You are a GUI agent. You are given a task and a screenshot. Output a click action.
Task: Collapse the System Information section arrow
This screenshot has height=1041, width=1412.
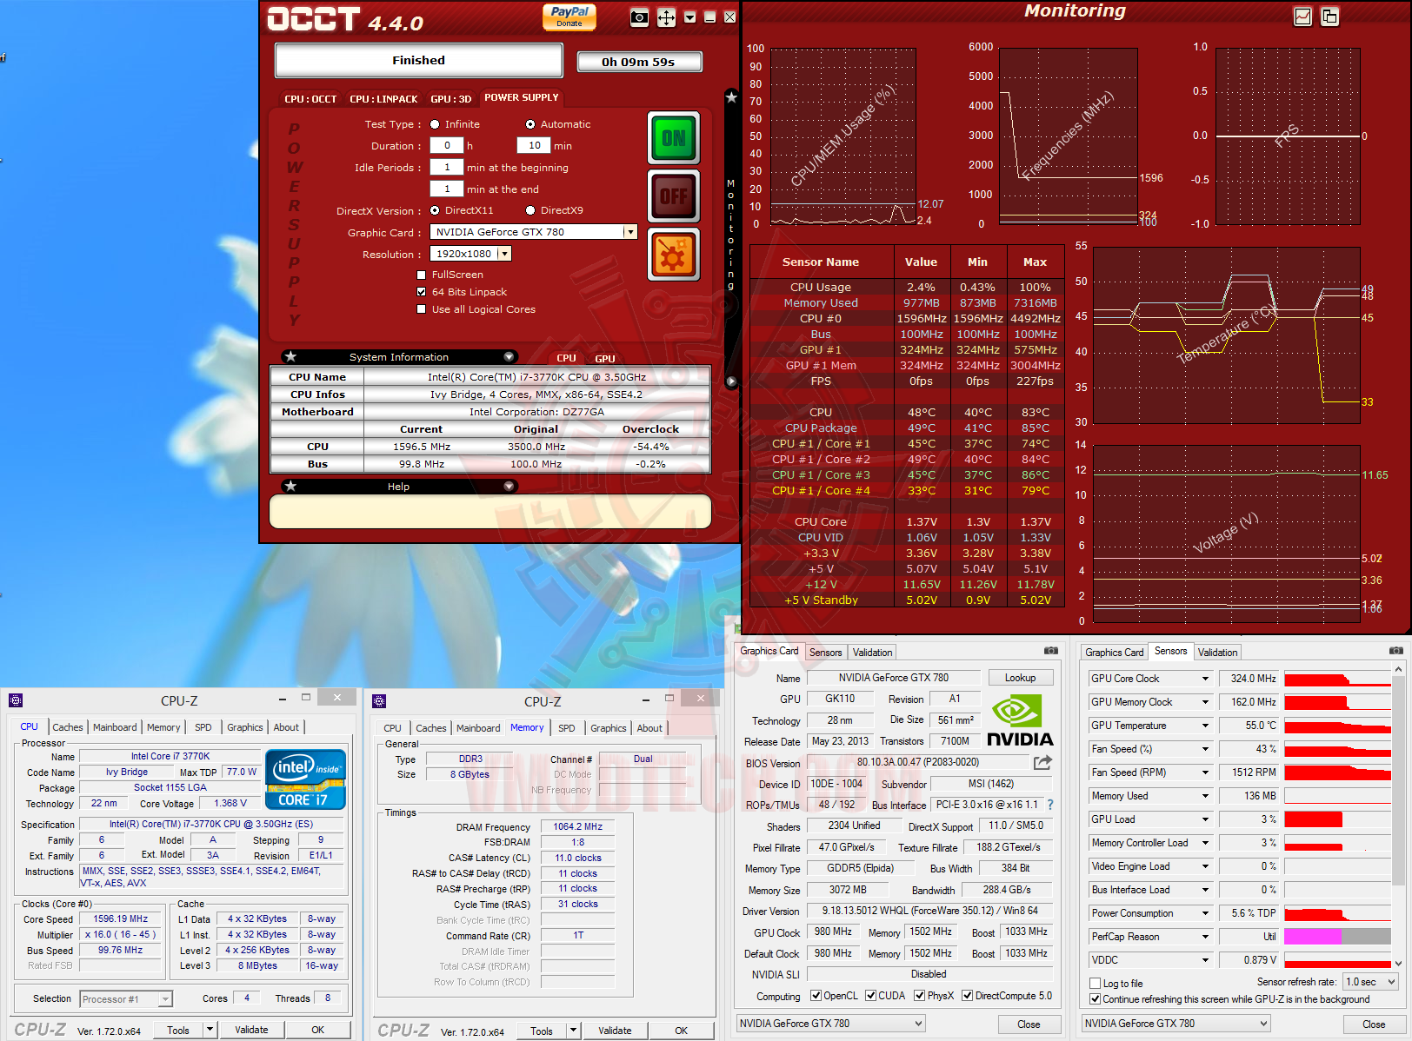(509, 356)
